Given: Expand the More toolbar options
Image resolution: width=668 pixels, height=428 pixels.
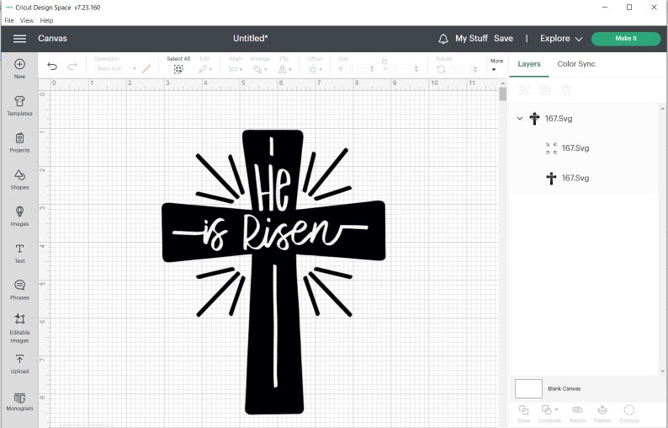Looking at the screenshot, I should tap(496, 65).
